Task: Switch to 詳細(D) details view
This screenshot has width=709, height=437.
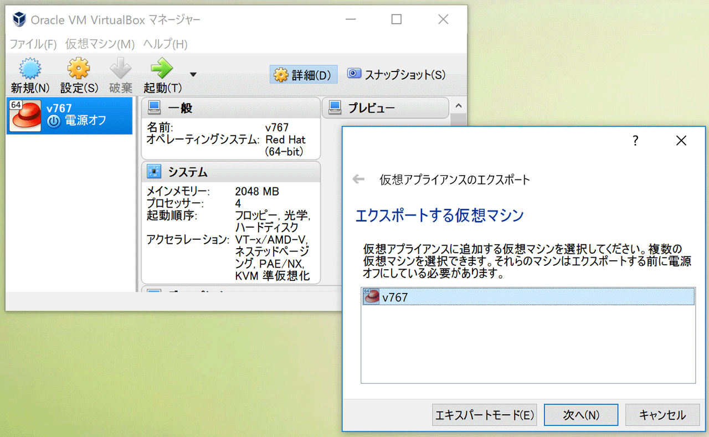Action: tap(304, 75)
